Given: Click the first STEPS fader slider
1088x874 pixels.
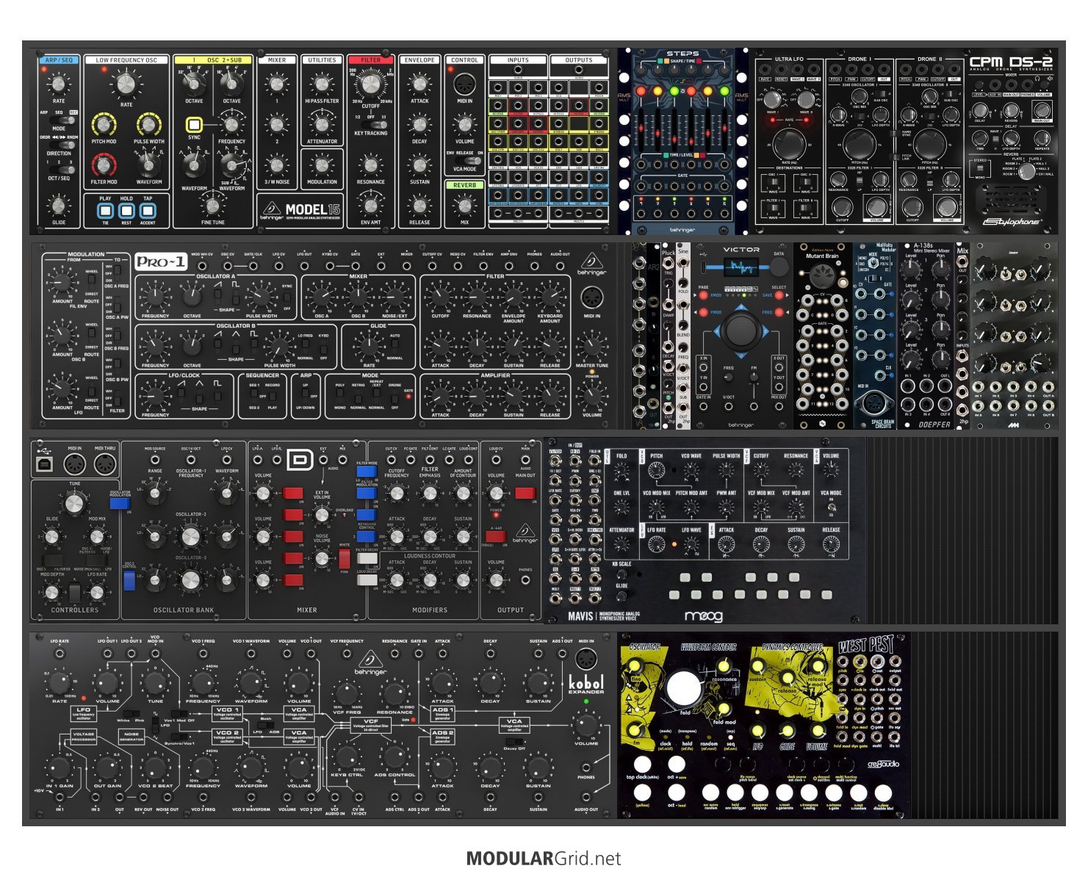Looking at the screenshot, I should point(641,129).
